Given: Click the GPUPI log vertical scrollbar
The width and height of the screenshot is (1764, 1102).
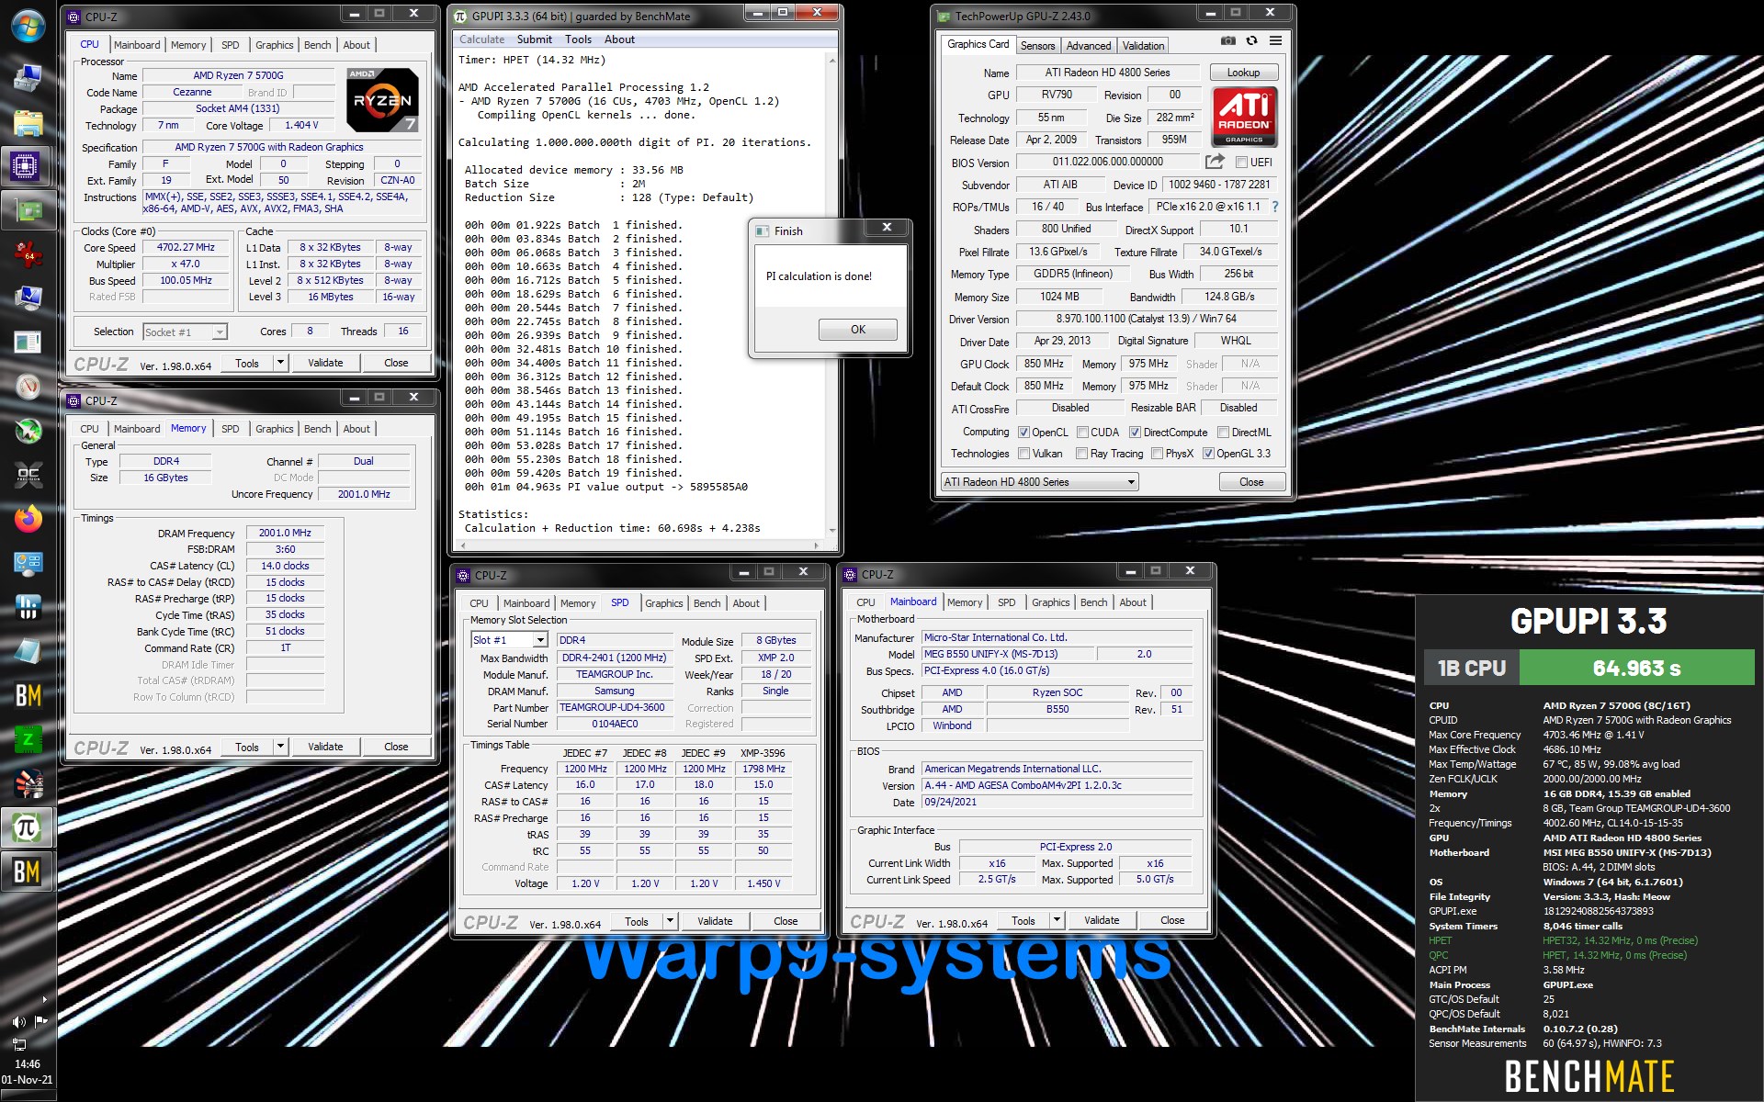Looking at the screenshot, I should click(x=832, y=296).
